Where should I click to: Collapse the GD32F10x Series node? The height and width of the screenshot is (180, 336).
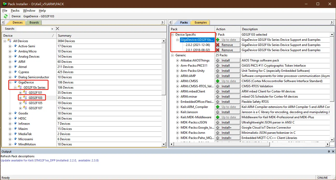click(15, 88)
